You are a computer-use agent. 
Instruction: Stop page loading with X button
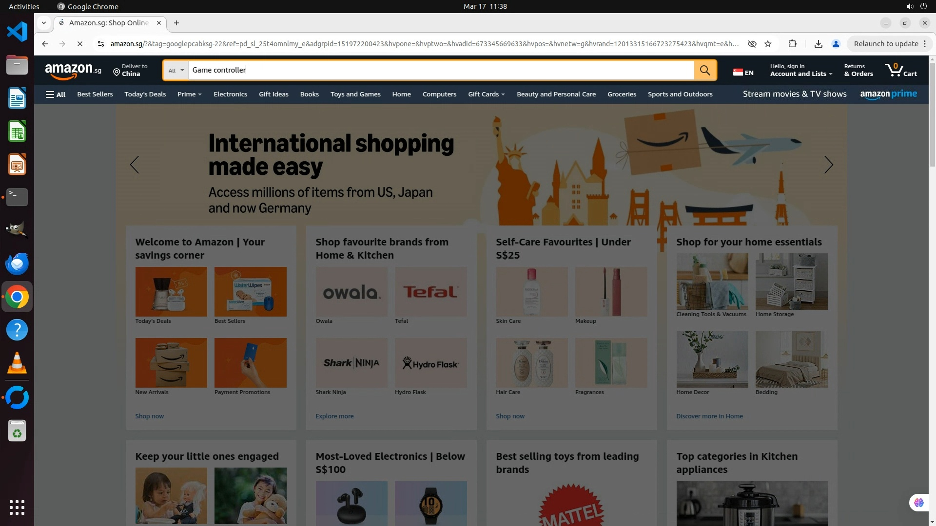(80, 44)
